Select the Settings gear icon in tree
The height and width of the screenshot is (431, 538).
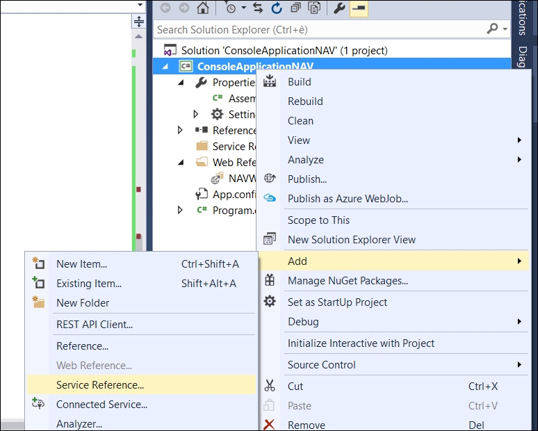[217, 114]
